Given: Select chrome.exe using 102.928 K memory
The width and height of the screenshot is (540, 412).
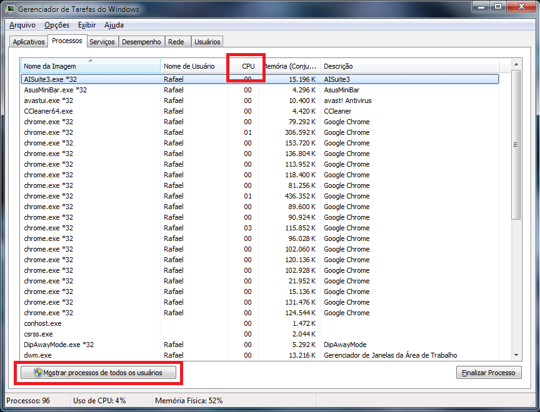Looking at the screenshot, I should (x=260, y=271).
